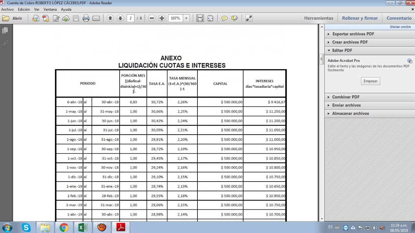The width and height of the screenshot is (415, 233).
Task: Click the interest value $ 9.416,67
Action: (277, 102)
